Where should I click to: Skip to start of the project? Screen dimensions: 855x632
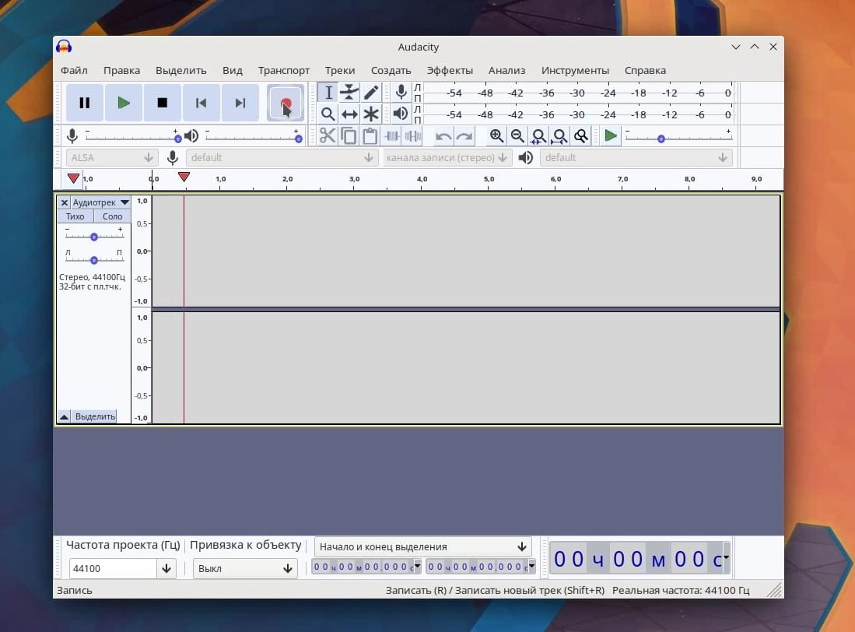coord(201,103)
